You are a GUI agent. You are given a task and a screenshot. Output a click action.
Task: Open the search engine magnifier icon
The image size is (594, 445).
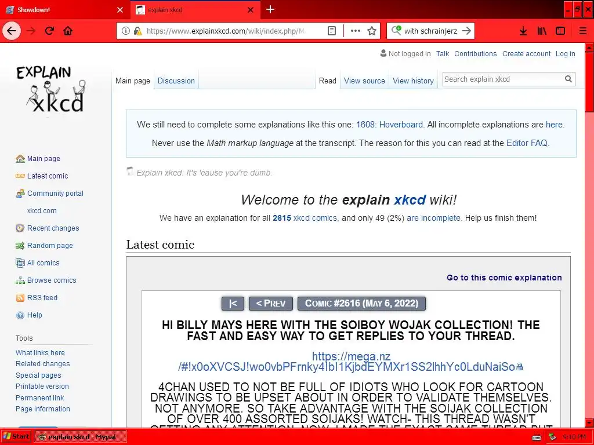coord(396,30)
